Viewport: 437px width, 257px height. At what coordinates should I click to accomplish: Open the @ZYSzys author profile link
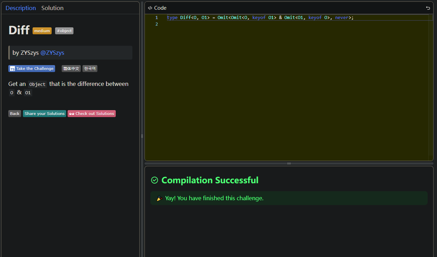52,53
